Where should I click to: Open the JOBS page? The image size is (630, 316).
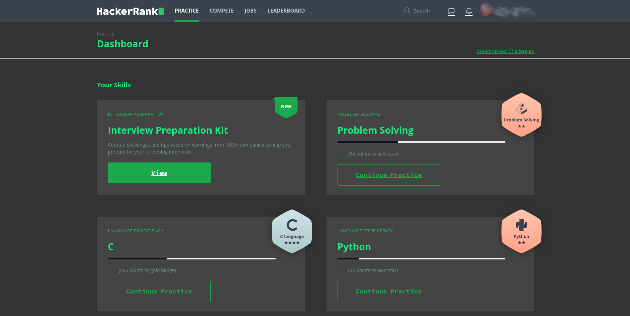(250, 11)
